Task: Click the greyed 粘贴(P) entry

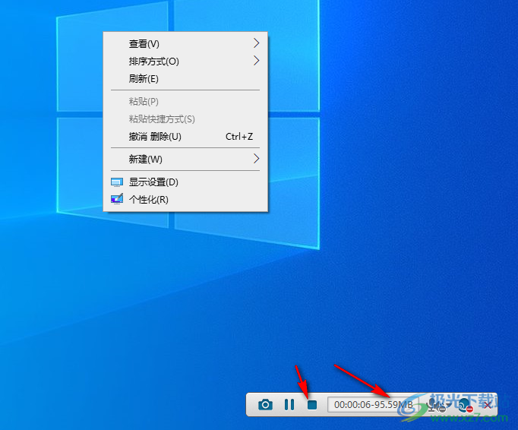Action: point(185,102)
